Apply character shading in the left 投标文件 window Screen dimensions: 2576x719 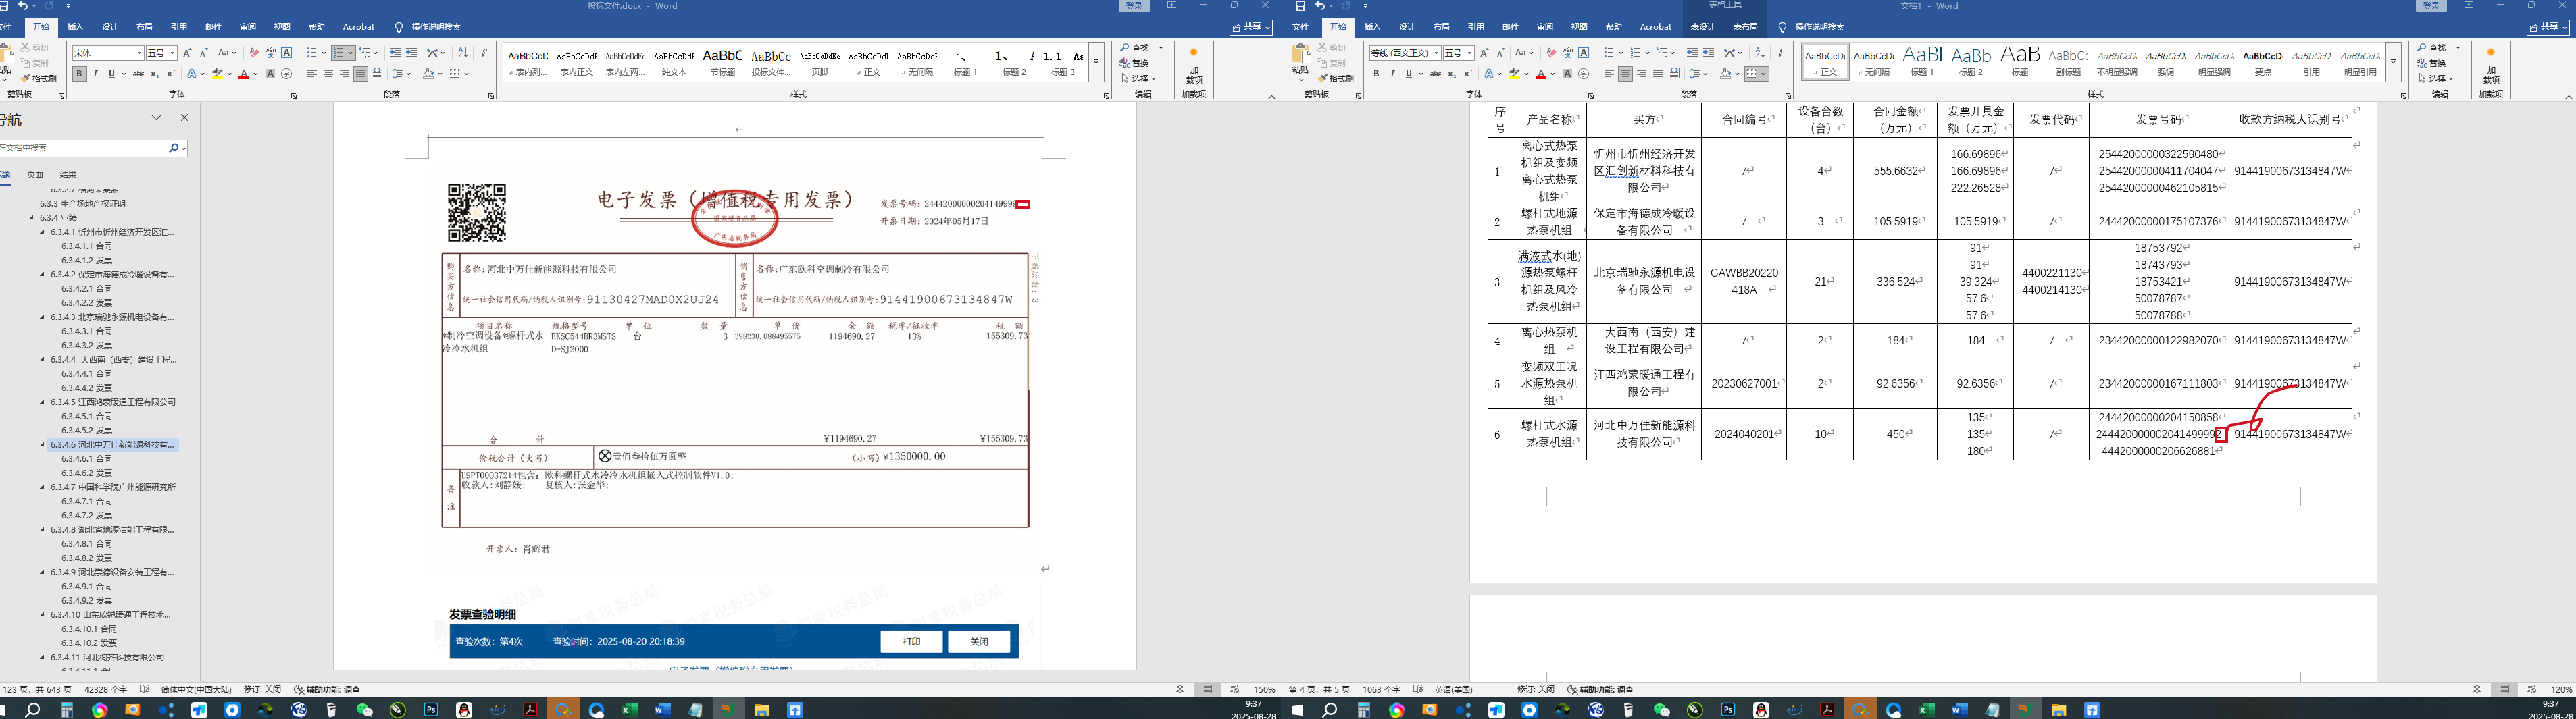tap(270, 74)
